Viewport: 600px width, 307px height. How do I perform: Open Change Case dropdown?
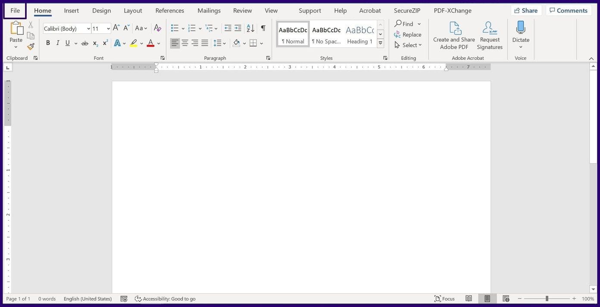click(x=141, y=28)
